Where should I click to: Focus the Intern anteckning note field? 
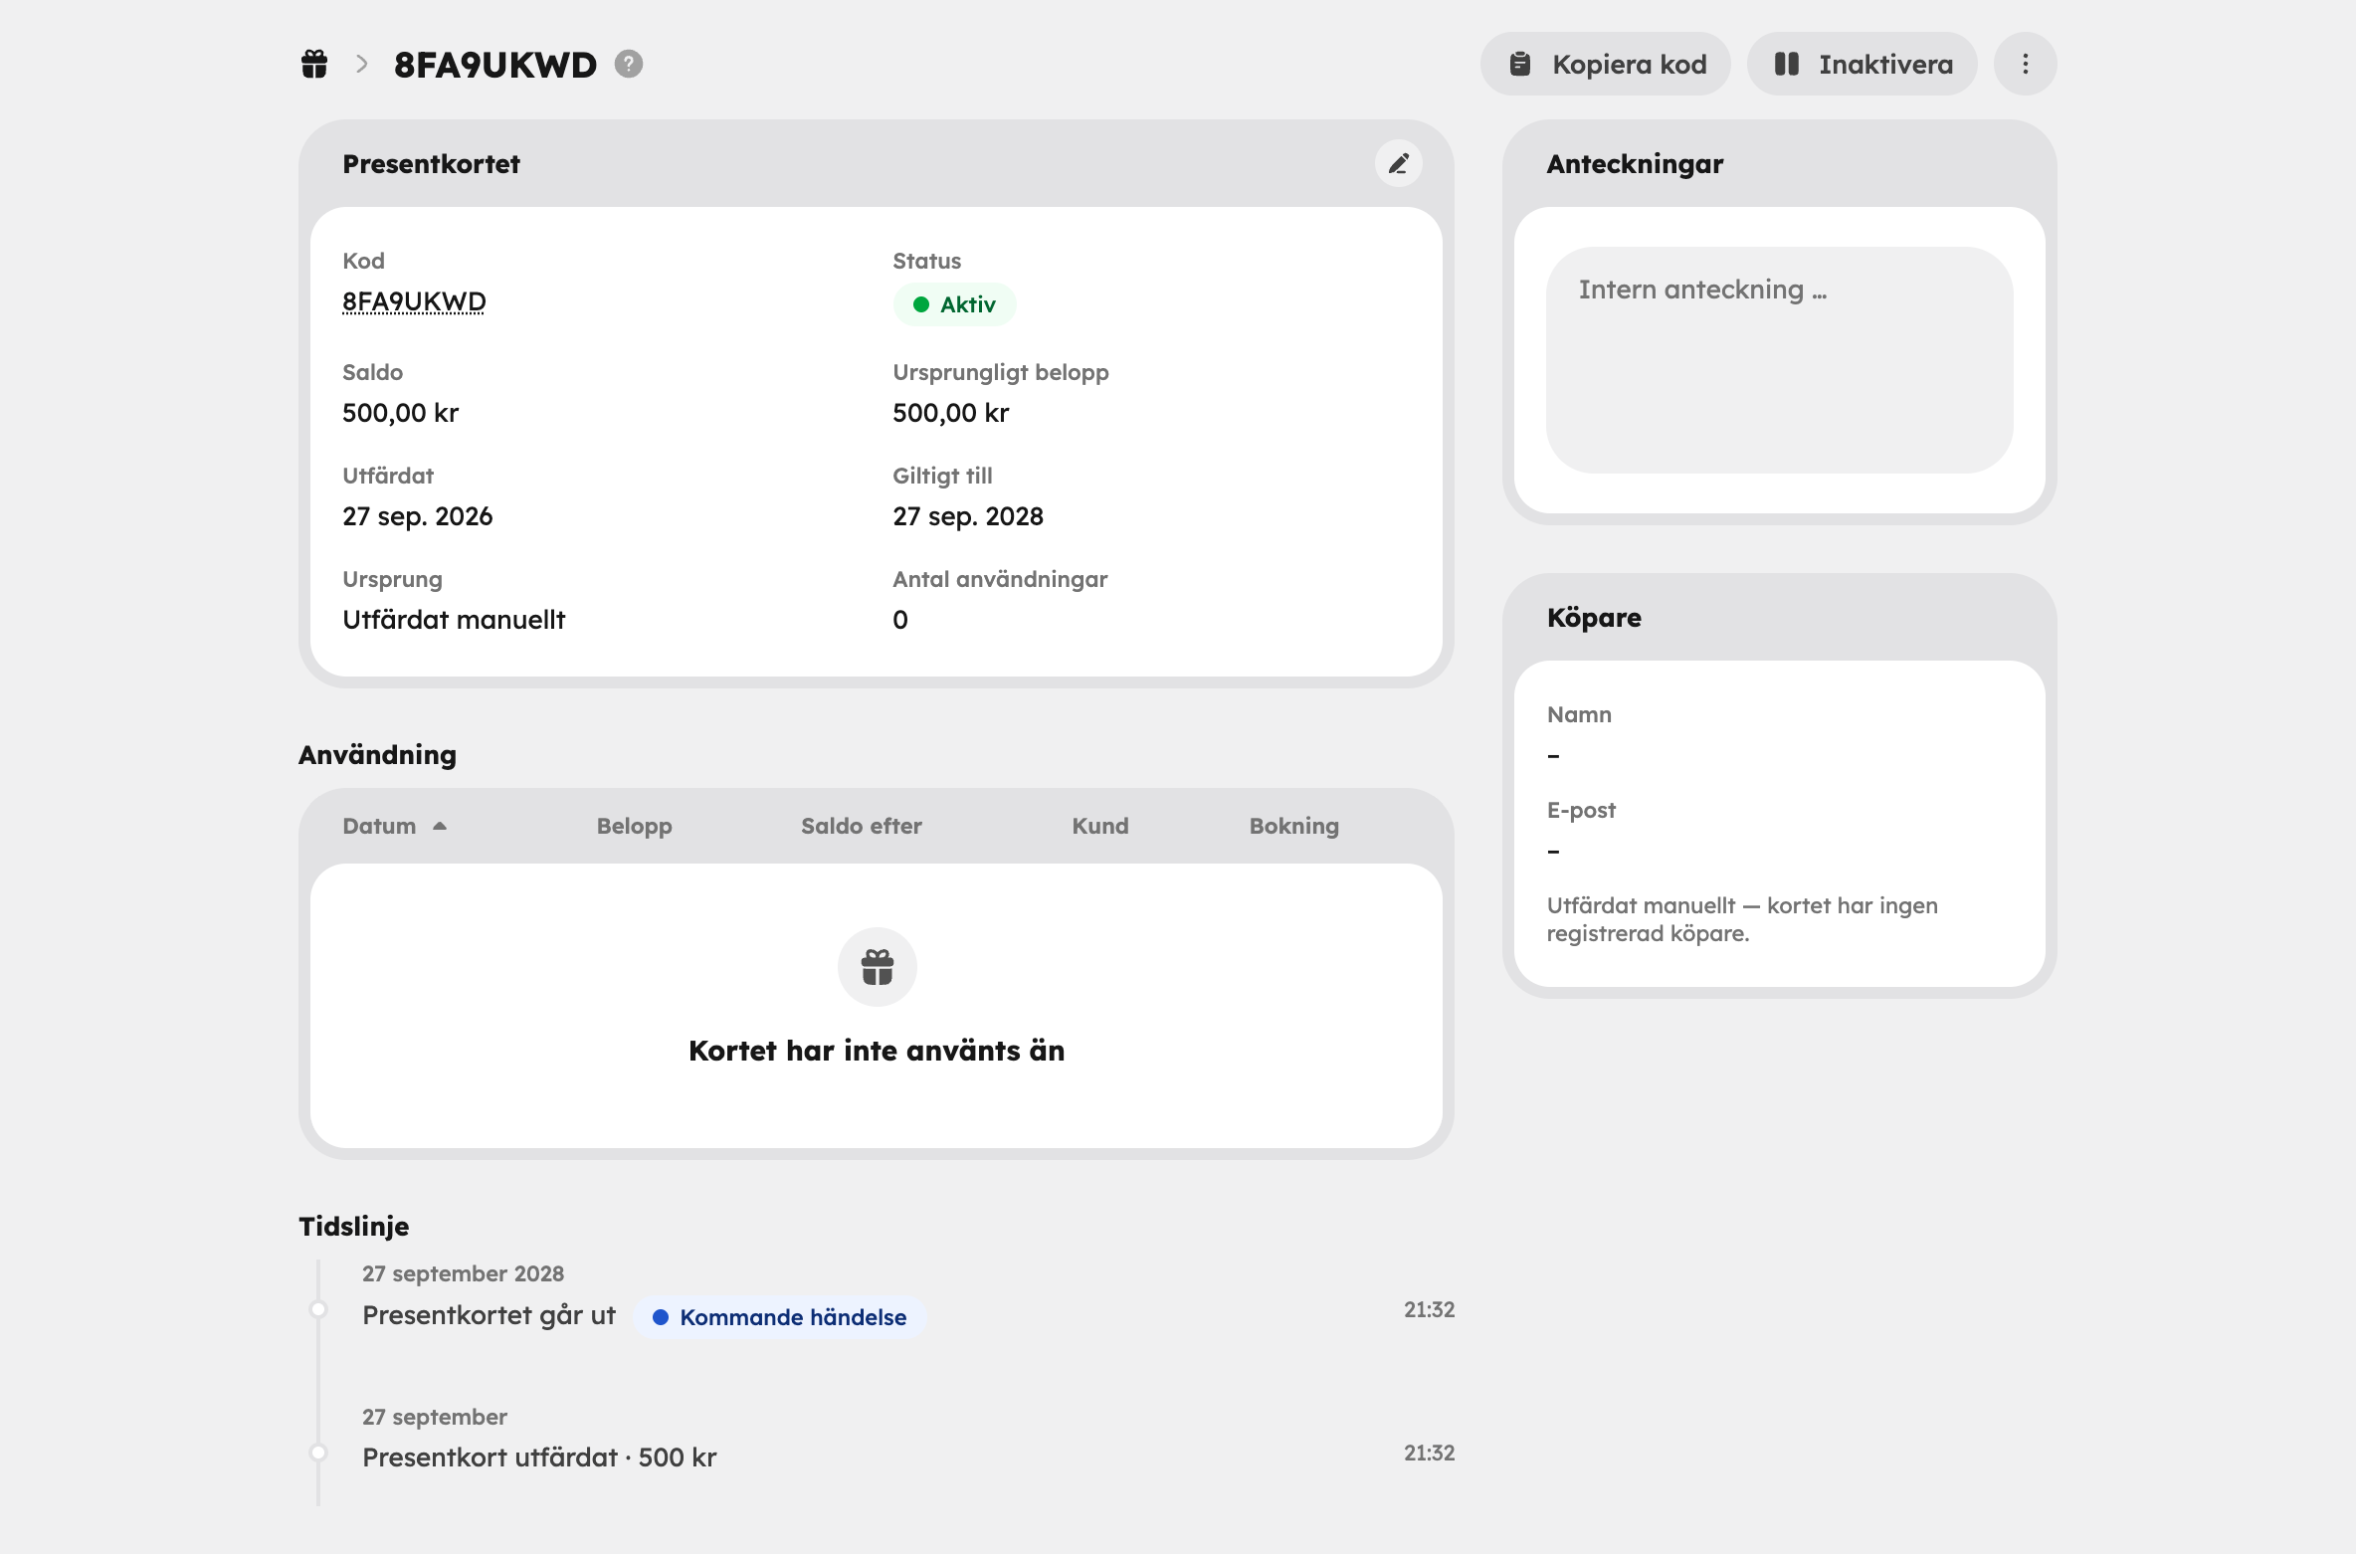coord(1780,360)
